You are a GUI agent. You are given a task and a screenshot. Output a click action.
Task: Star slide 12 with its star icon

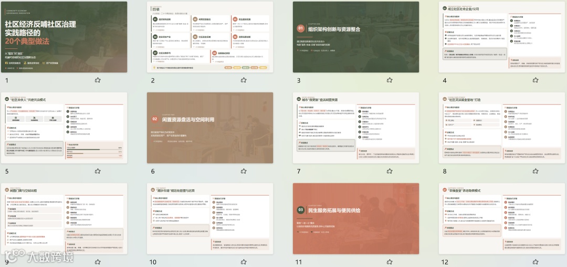[535, 262]
